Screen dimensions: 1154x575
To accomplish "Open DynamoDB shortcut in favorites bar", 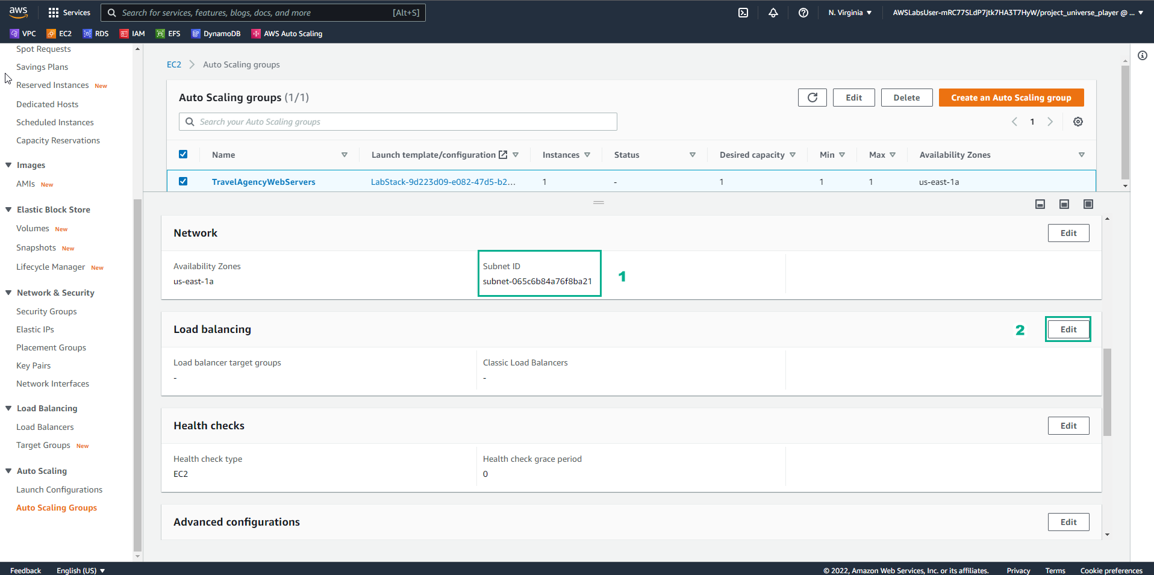I will coord(216,34).
